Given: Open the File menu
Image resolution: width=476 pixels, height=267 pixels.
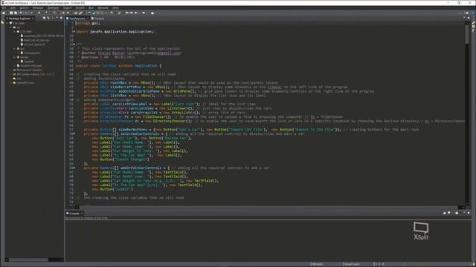Looking at the screenshot, I should pyautogui.click(x=4, y=8).
